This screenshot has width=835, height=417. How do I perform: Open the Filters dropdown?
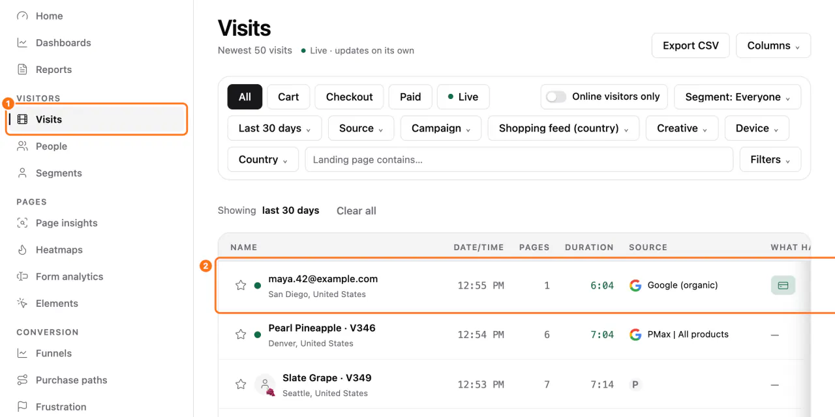pyautogui.click(x=770, y=160)
